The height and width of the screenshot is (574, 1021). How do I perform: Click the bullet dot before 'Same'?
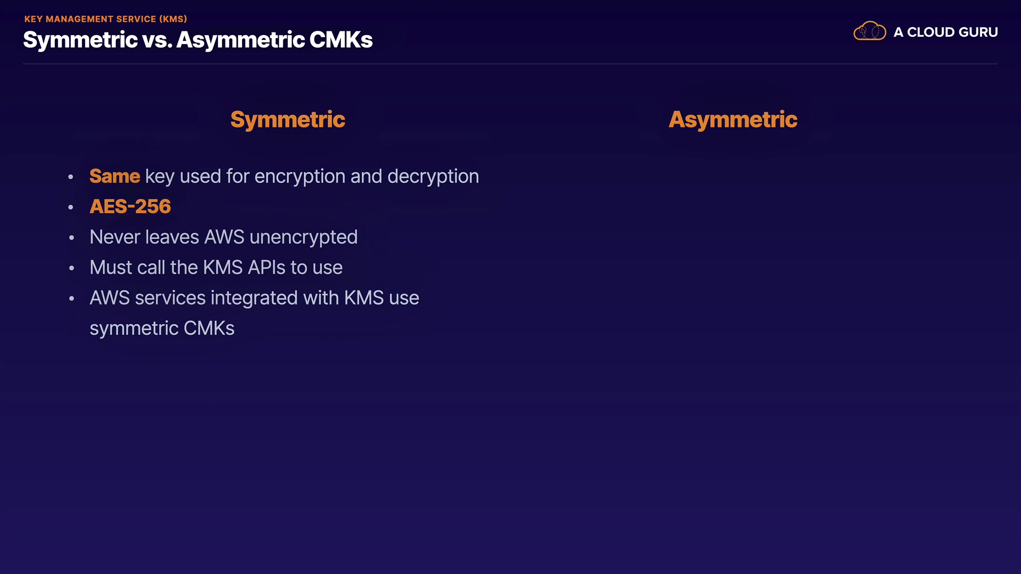tap(71, 177)
